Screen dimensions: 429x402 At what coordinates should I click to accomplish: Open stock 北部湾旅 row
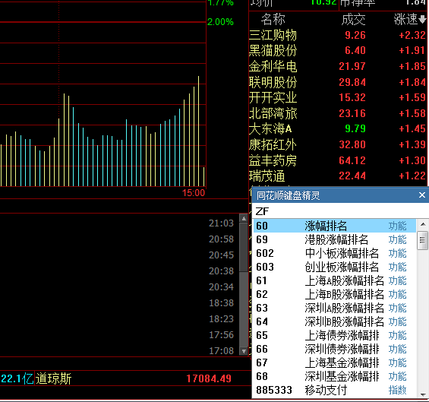click(338, 113)
